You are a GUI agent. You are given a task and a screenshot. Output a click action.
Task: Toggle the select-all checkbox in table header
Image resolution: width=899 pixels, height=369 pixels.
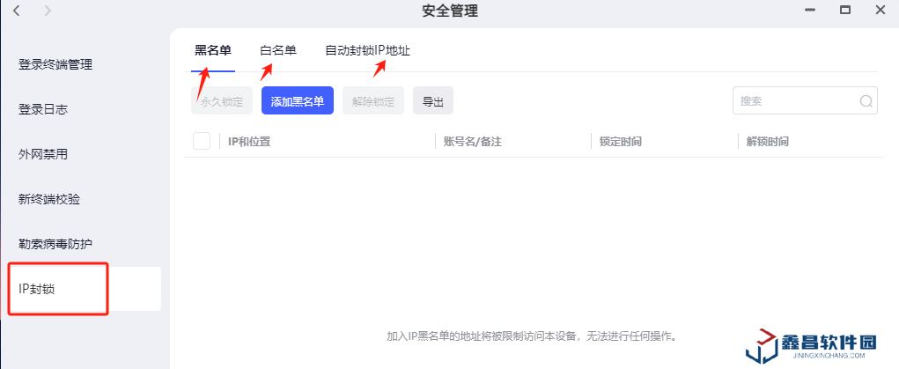(202, 141)
